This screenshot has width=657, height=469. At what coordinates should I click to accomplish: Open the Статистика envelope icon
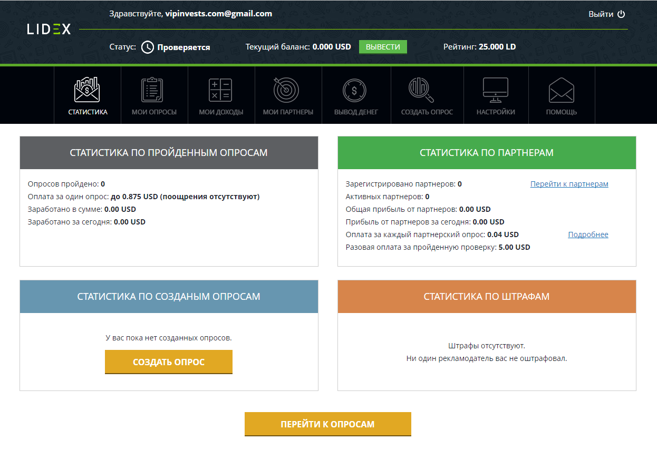pyautogui.click(x=87, y=90)
